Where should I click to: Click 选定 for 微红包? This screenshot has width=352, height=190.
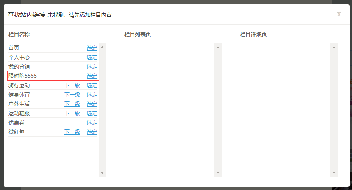point(92,132)
